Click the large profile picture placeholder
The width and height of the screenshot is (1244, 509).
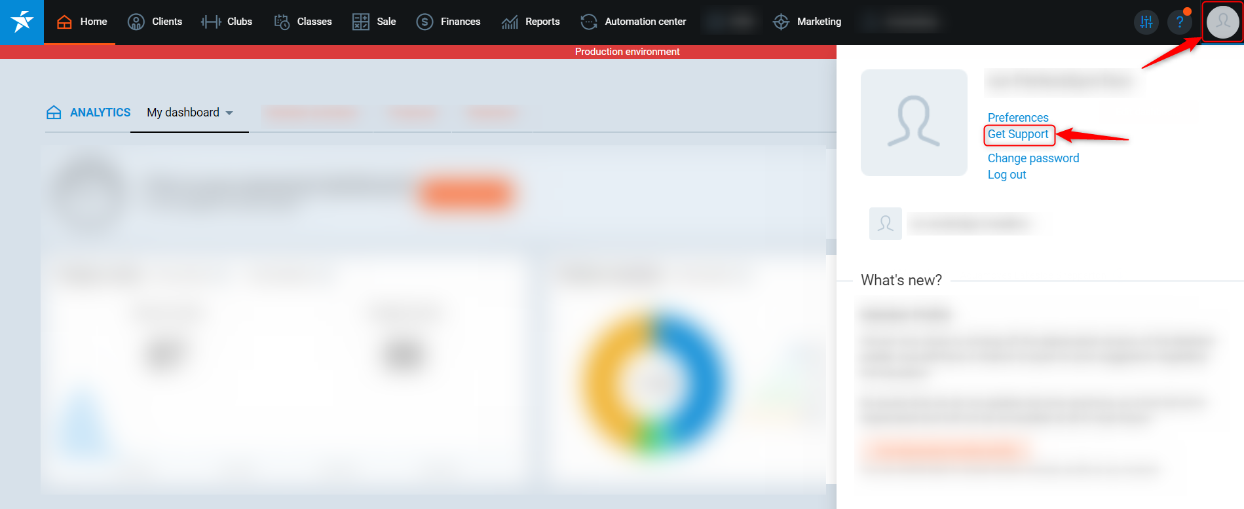(x=913, y=122)
